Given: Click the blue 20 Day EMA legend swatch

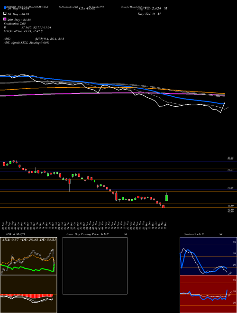Looking at the screenshot, I should pyautogui.click(x=5, y=8).
